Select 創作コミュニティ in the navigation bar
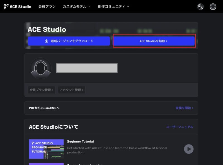This screenshot has width=223, height=165. (x=113, y=6)
